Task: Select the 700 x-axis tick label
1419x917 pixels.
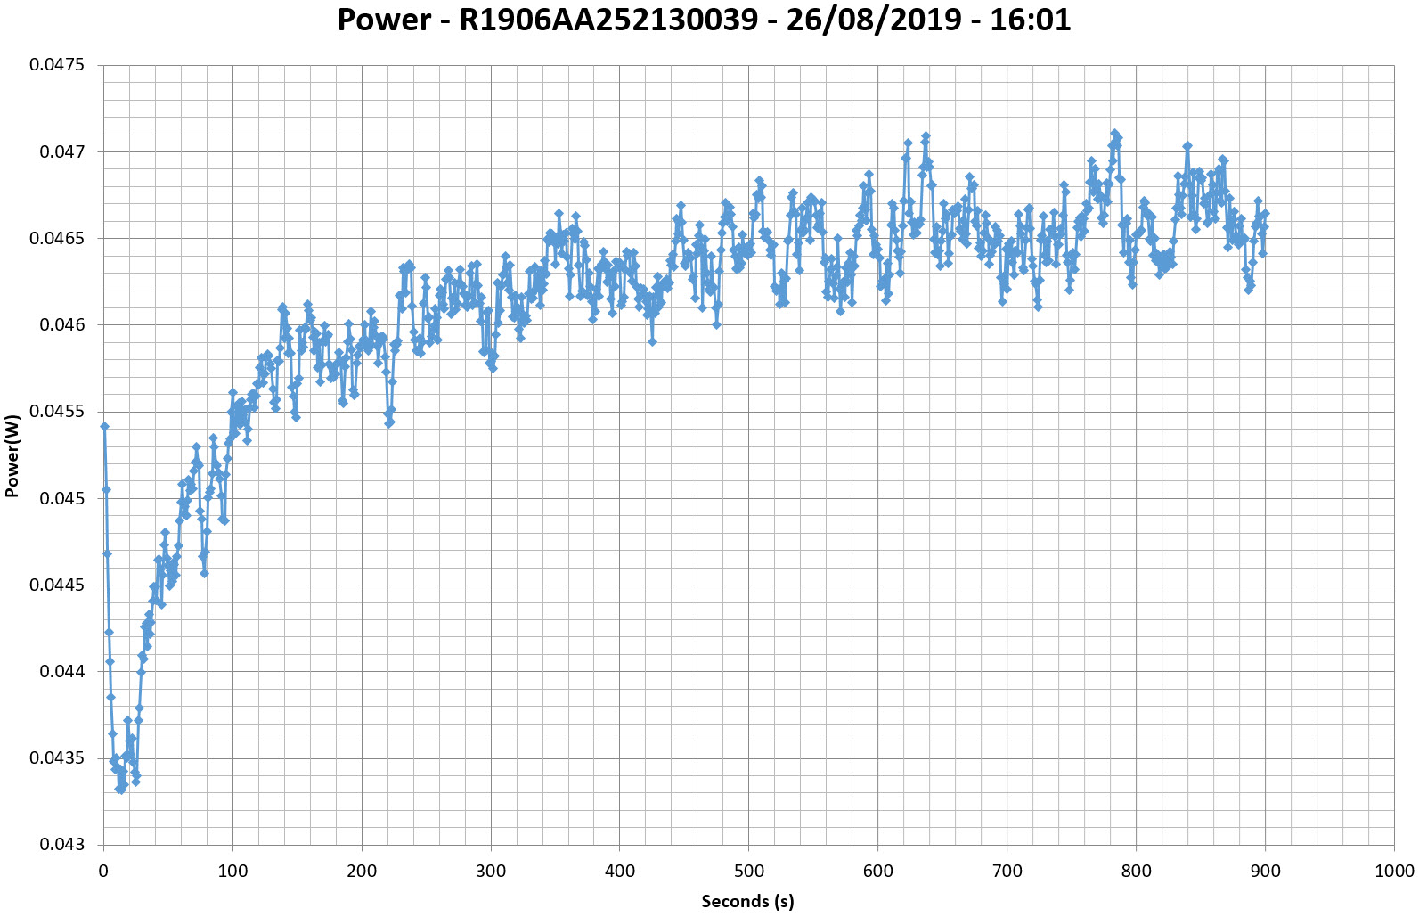Action: pos(1007,871)
